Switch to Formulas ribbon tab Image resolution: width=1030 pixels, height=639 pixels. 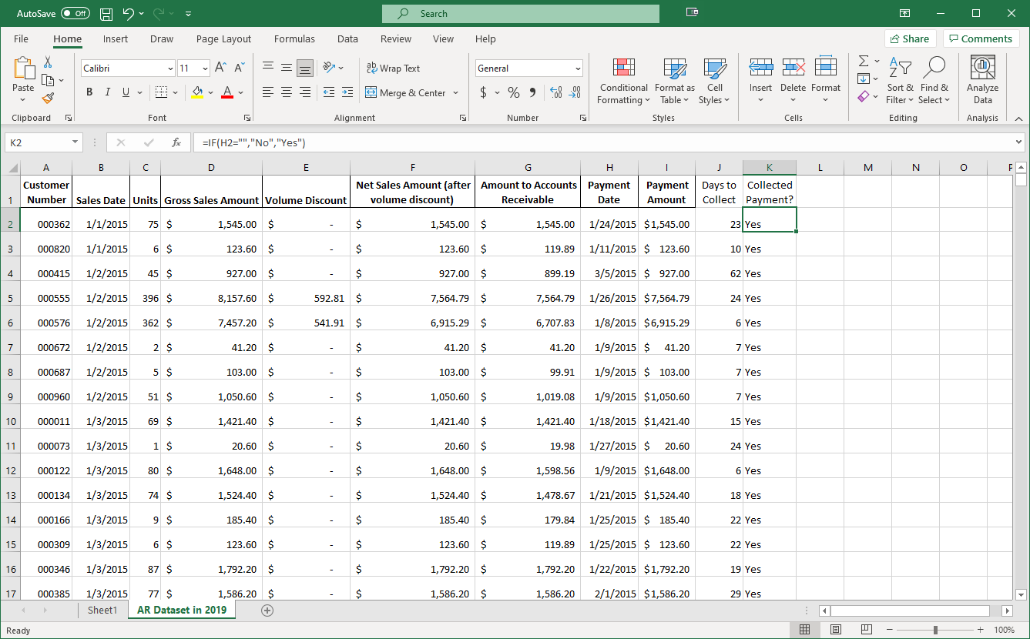pyautogui.click(x=294, y=38)
